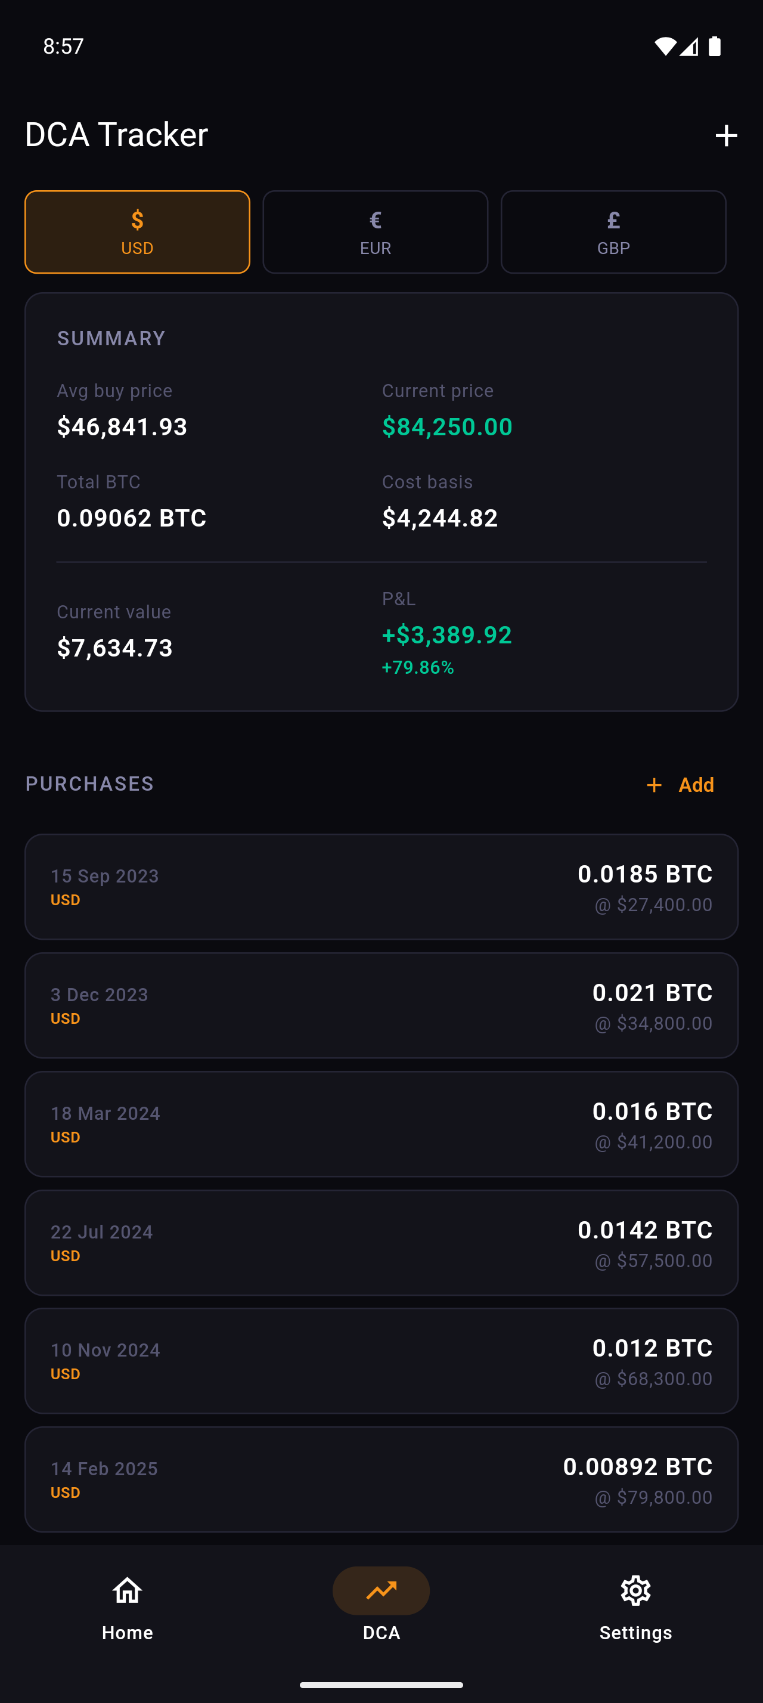Select the USD currency label
763x1703 pixels.
[138, 249]
